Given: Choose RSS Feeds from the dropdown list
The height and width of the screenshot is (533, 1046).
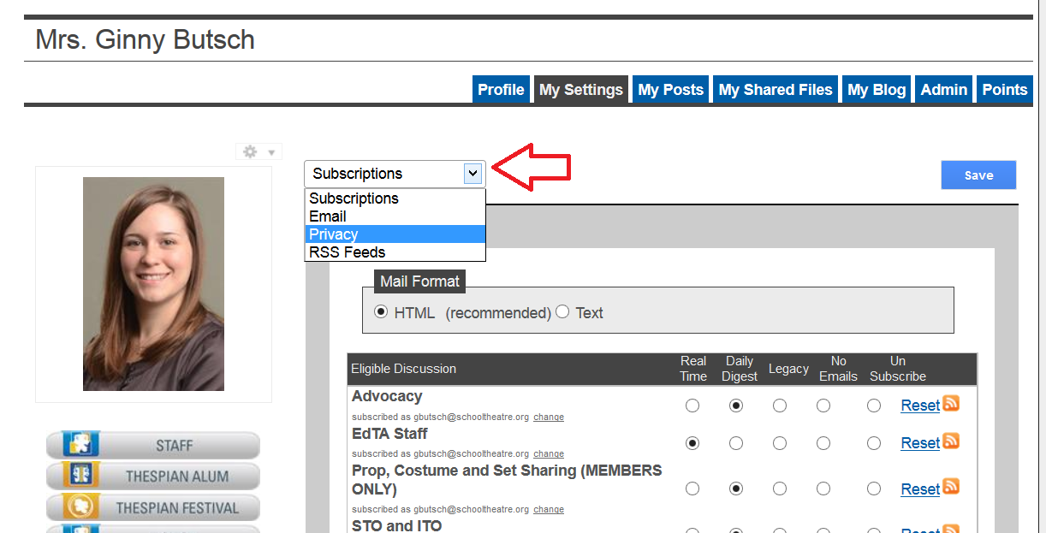Looking at the screenshot, I should [395, 252].
